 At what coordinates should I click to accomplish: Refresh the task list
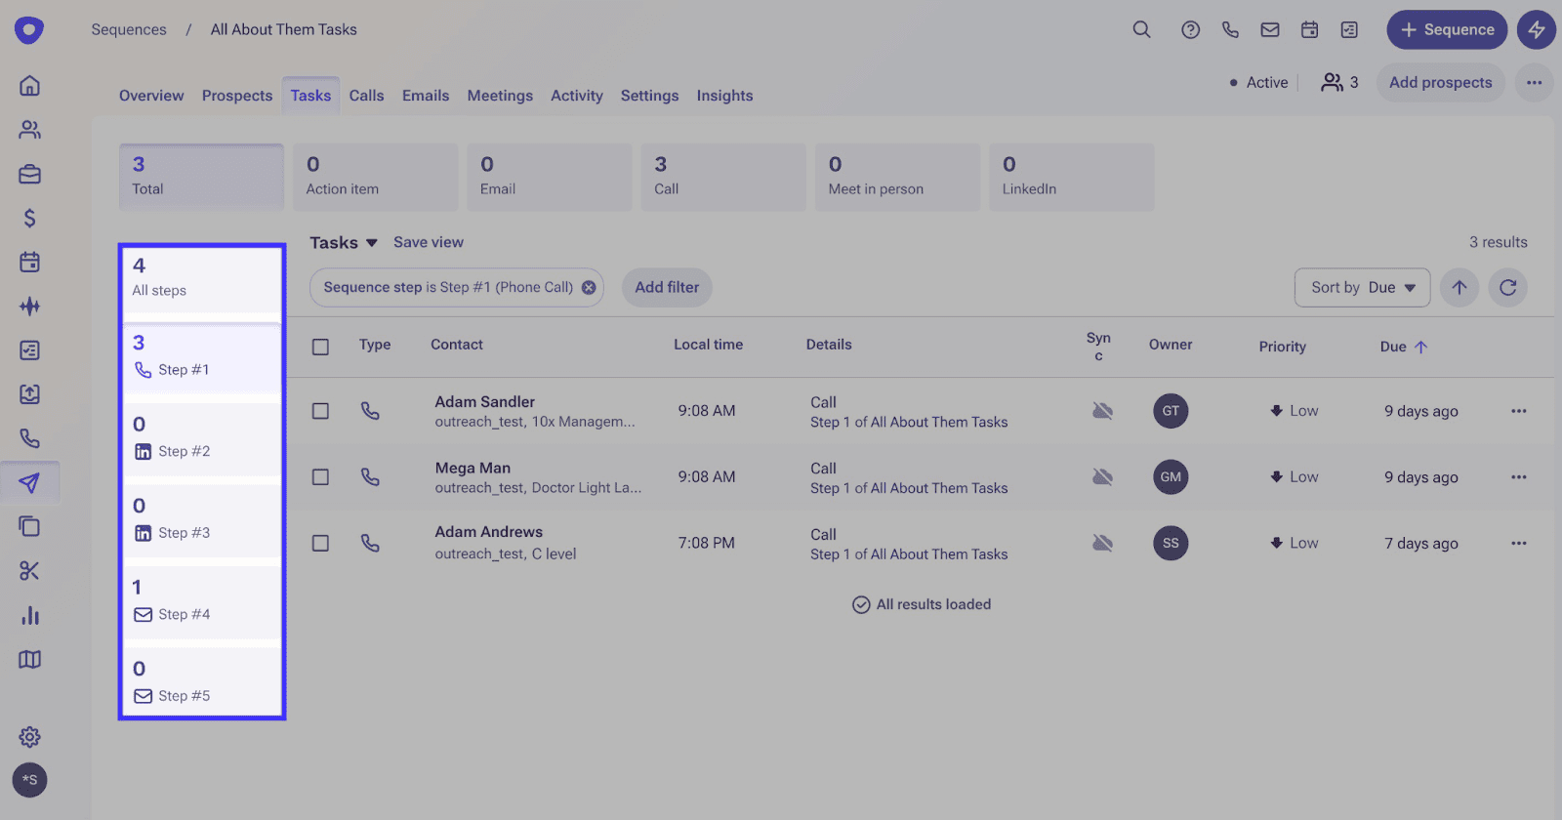[1507, 287]
